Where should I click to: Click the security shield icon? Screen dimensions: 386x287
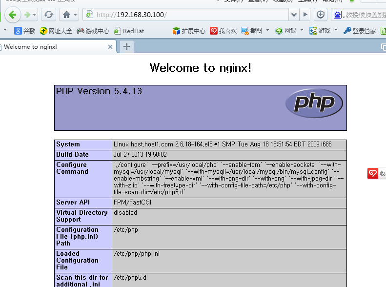point(320,15)
